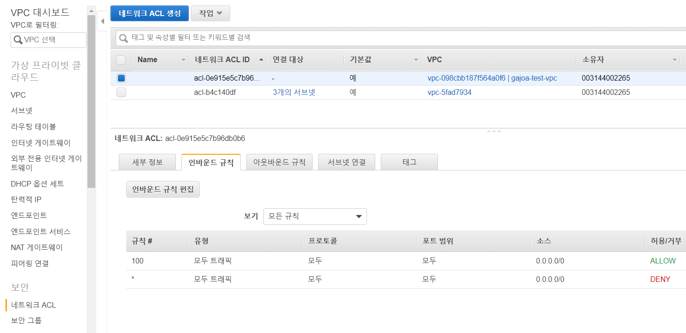Viewport: 686px width, 333px height.
Task: Check the acl-b4c140df row checkbox
Action: 121,93
